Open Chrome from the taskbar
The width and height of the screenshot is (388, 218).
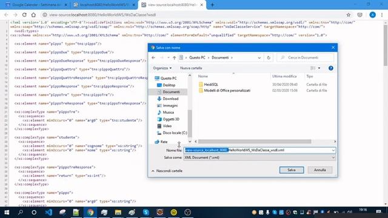pos(90,213)
